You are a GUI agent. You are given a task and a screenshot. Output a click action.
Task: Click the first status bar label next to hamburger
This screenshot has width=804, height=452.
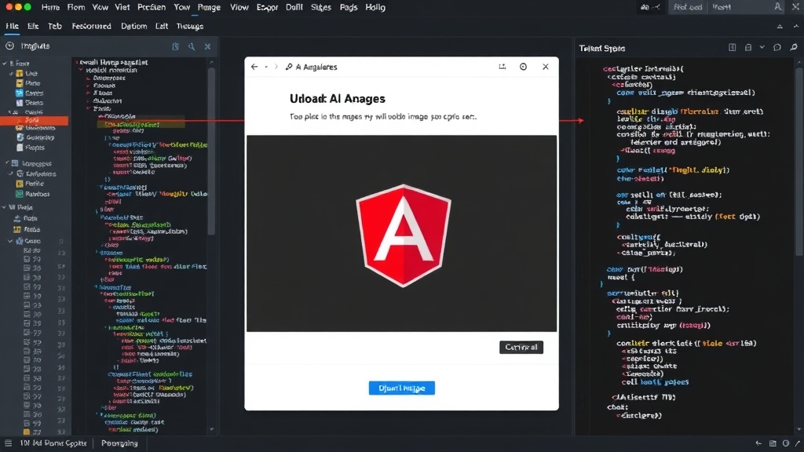pyautogui.click(x=53, y=443)
